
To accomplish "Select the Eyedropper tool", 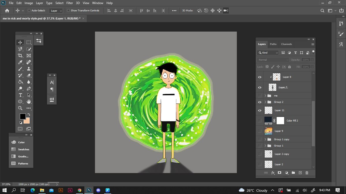I will (x=20, y=62).
